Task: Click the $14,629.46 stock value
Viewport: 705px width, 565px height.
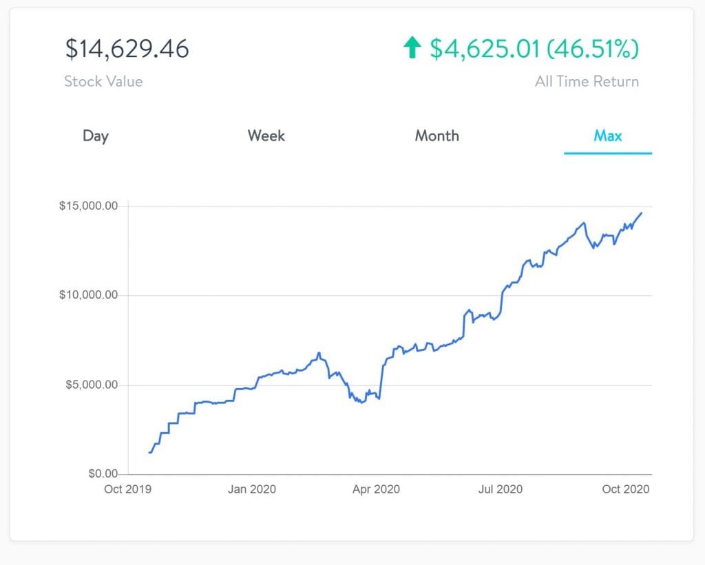Action: click(127, 49)
